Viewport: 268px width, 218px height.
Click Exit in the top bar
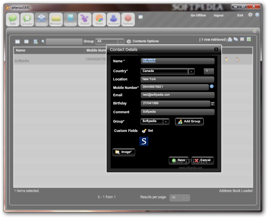point(240,15)
